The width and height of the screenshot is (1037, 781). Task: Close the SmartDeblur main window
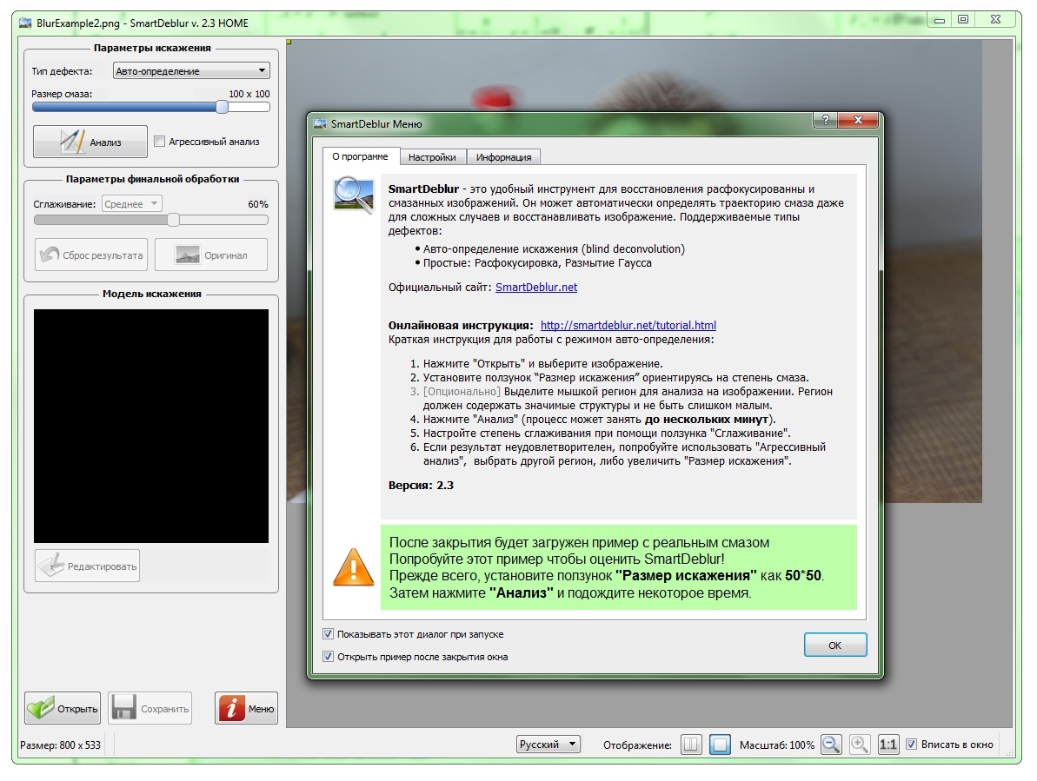pos(995,21)
